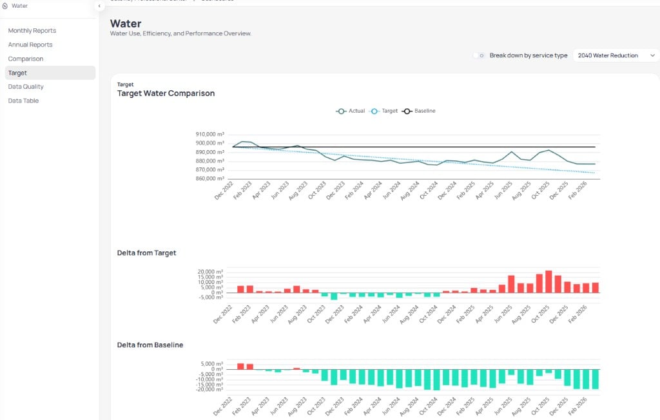Click the Delta from Target heading
Viewport: 660px width, 420px height.
[146, 253]
